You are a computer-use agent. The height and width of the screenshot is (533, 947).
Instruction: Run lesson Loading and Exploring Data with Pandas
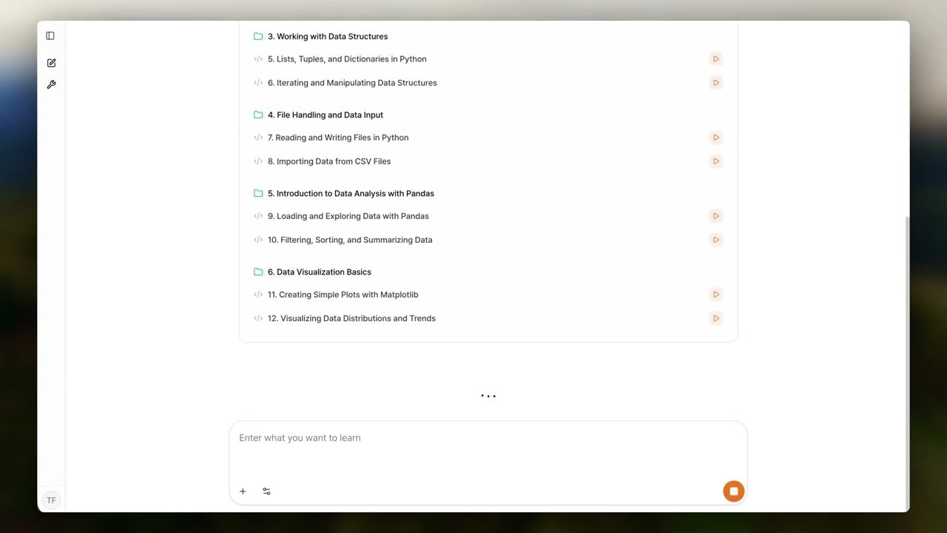pos(715,215)
